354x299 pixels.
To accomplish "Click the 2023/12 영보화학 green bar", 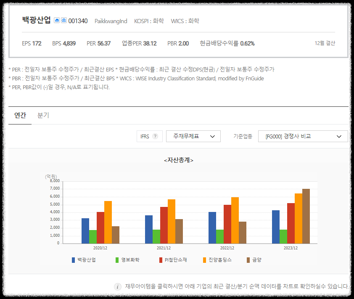I will 283,236.
